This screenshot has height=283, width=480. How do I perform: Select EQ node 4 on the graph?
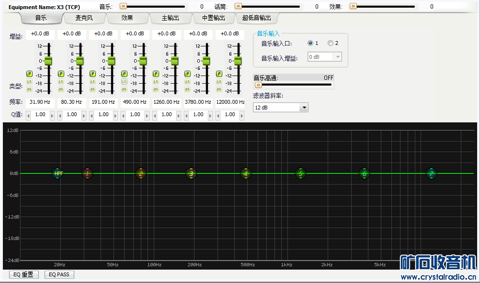click(246, 174)
